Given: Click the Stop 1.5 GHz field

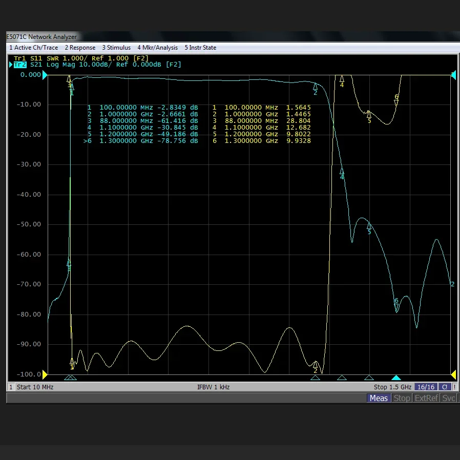Looking at the screenshot, I should (392, 387).
